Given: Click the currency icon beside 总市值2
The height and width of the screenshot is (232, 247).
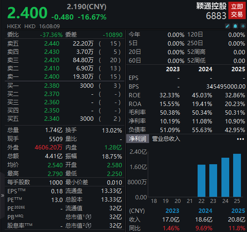Looking at the screenshot, I should click(x=88, y=225).
